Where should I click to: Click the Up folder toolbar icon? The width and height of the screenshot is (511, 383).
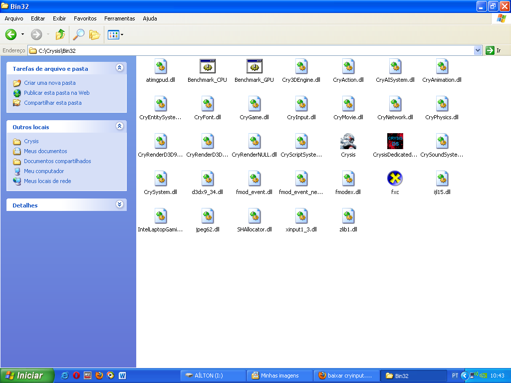(x=60, y=34)
